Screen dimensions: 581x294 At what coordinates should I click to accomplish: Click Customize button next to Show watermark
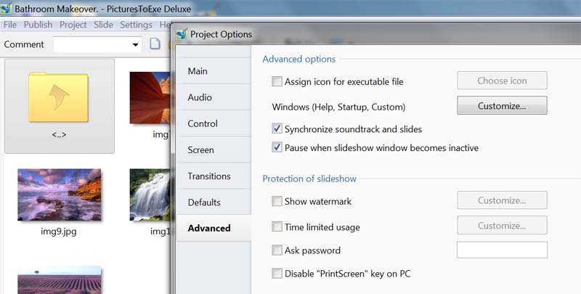click(x=502, y=200)
